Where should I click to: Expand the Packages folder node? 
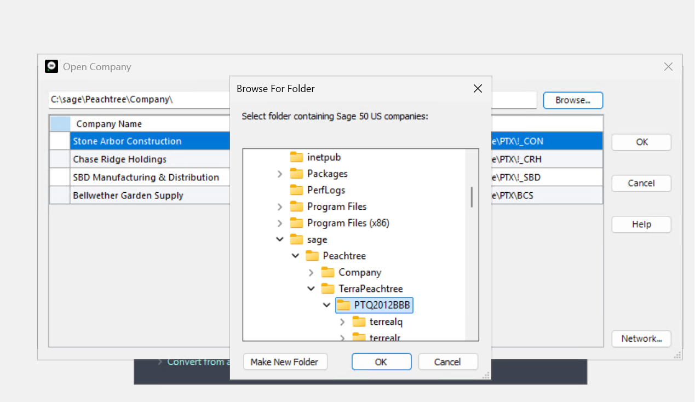(280, 174)
